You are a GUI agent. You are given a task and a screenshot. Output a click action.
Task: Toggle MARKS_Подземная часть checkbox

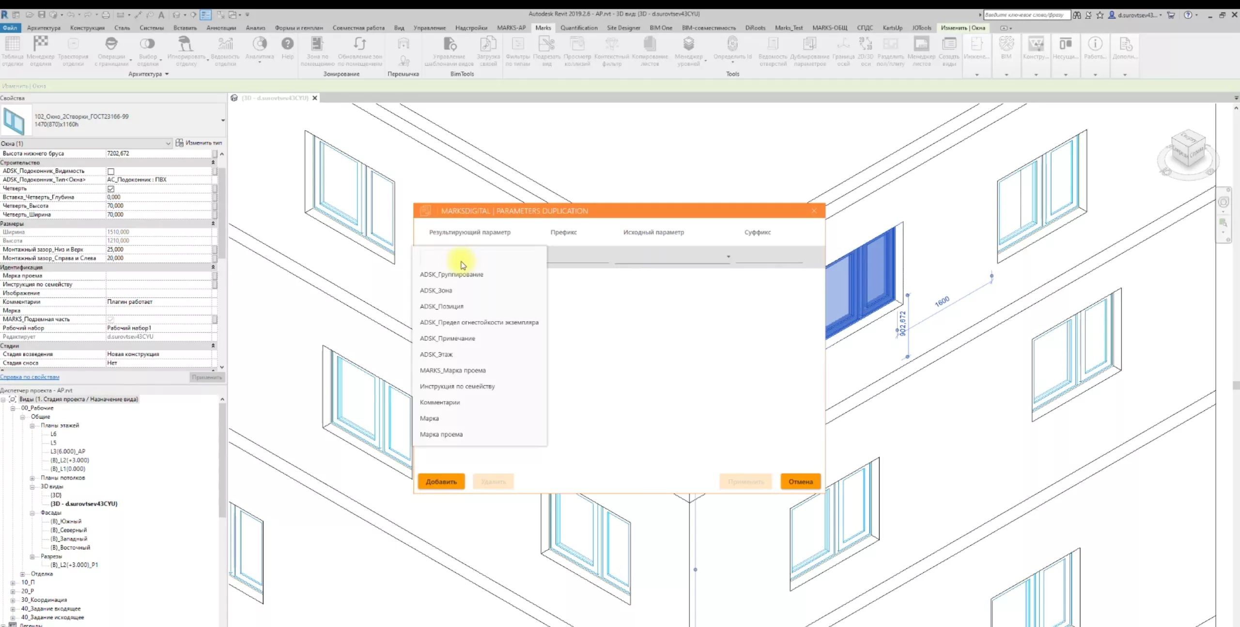pyautogui.click(x=111, y=320)
